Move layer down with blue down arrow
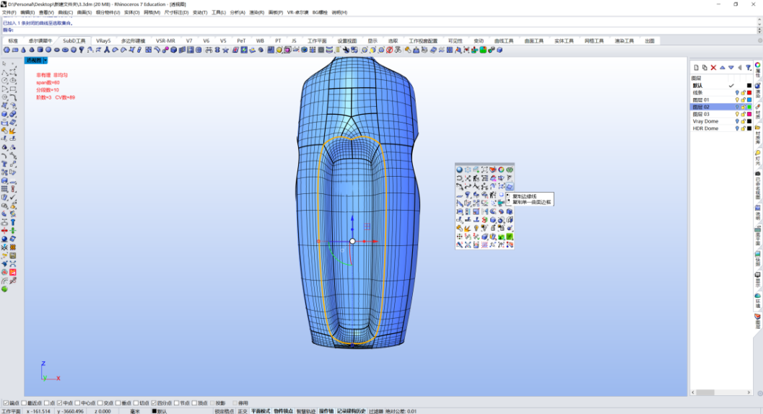 click(731, 68)
